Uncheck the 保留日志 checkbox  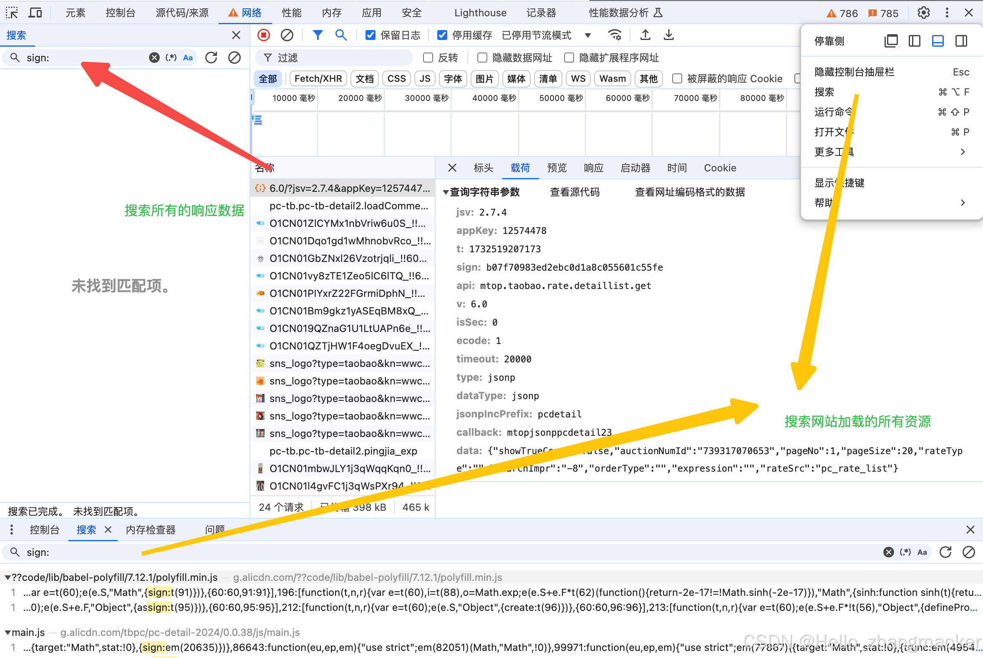[371, 35]
